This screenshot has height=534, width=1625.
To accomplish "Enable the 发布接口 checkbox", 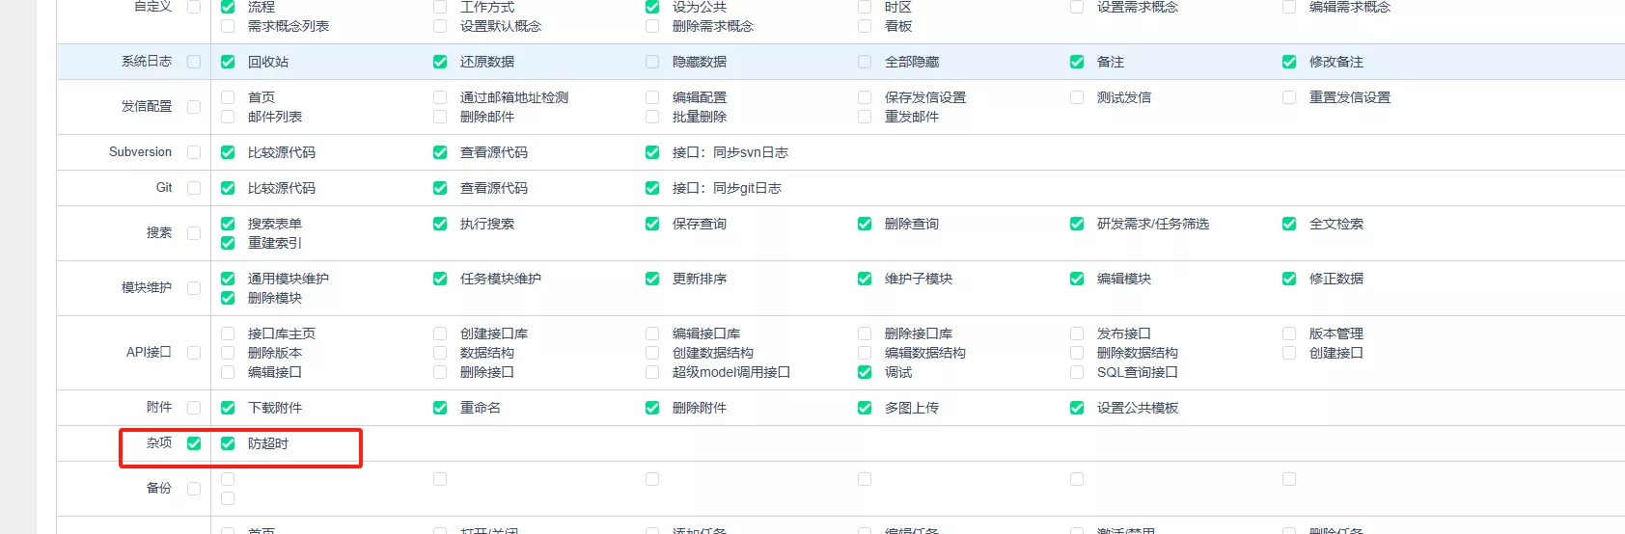I will pos(1077,334).
